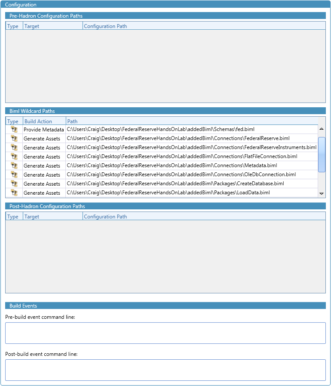Select the Provide Metadata build action cell

click(44, 130)
